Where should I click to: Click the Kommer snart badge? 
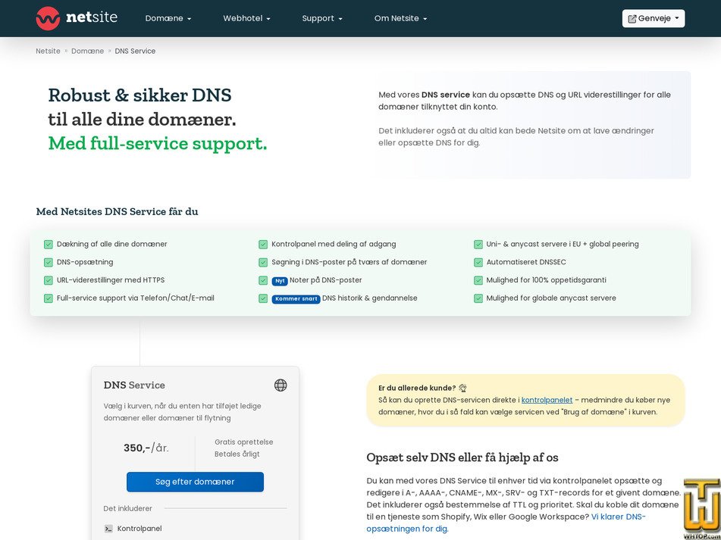296,299
